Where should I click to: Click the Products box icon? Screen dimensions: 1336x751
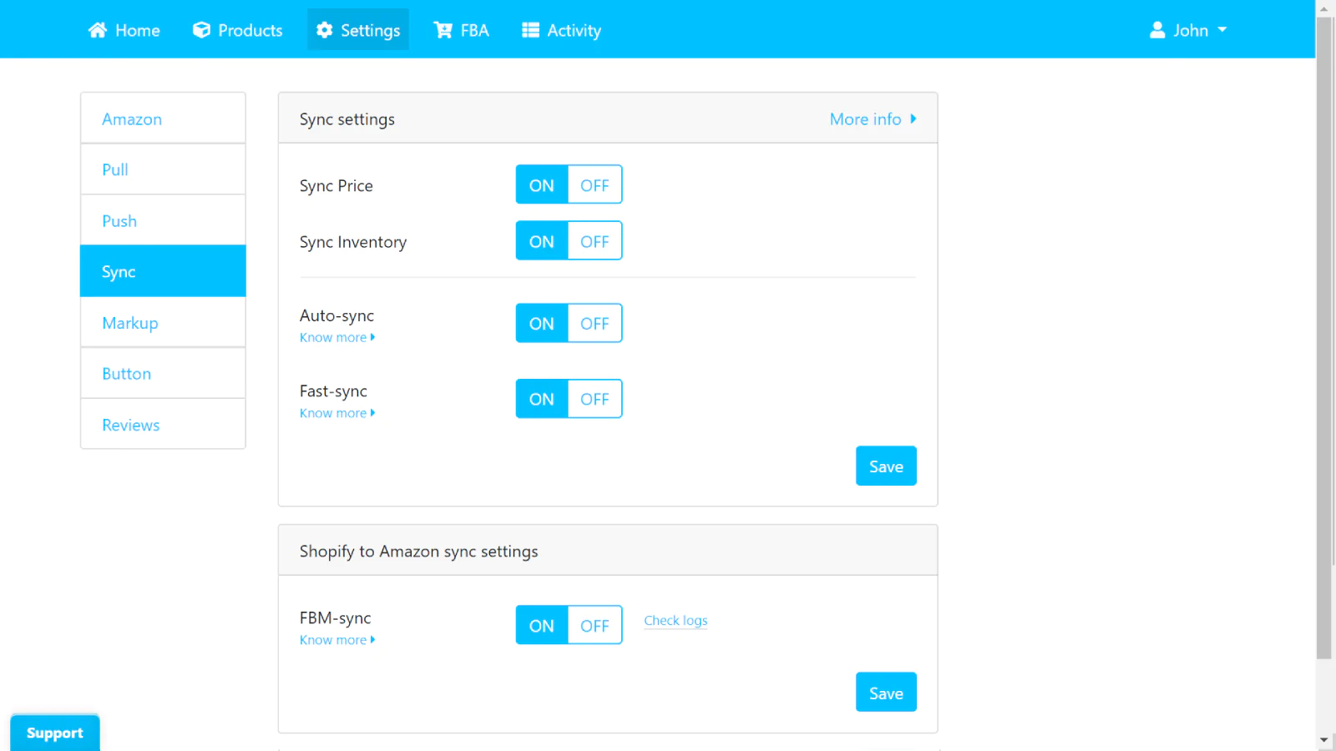[x=201, y=30]
